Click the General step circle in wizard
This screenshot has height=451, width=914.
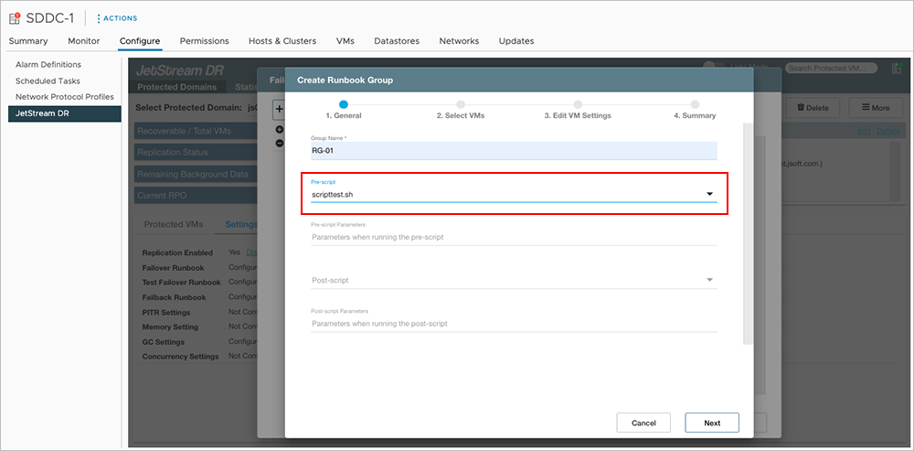click(344, 104)
